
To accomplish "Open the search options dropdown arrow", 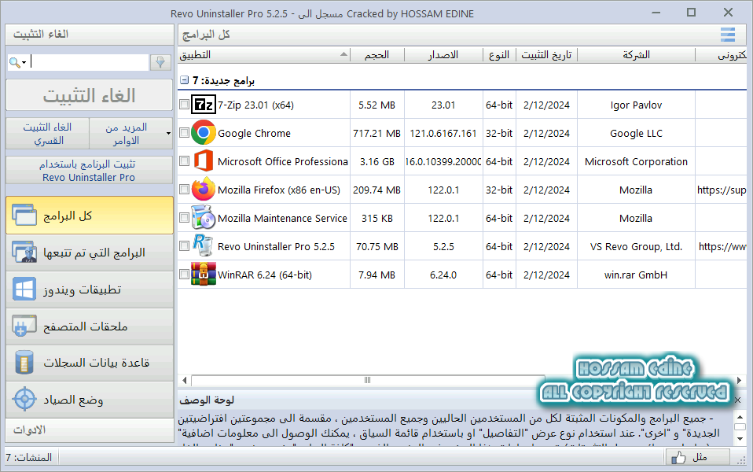I will [24, 62].
